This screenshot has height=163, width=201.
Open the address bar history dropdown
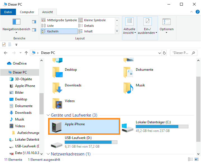(x=159, y=53)
